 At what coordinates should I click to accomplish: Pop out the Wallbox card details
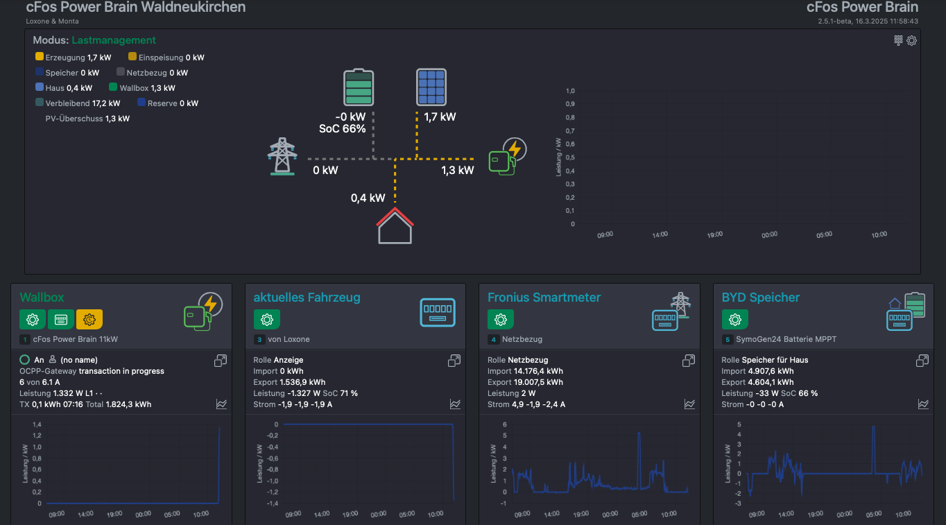point(221,361)
